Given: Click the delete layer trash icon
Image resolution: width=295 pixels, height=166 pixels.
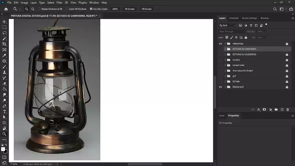Looking at the screenshot, I should coord(287,110).
